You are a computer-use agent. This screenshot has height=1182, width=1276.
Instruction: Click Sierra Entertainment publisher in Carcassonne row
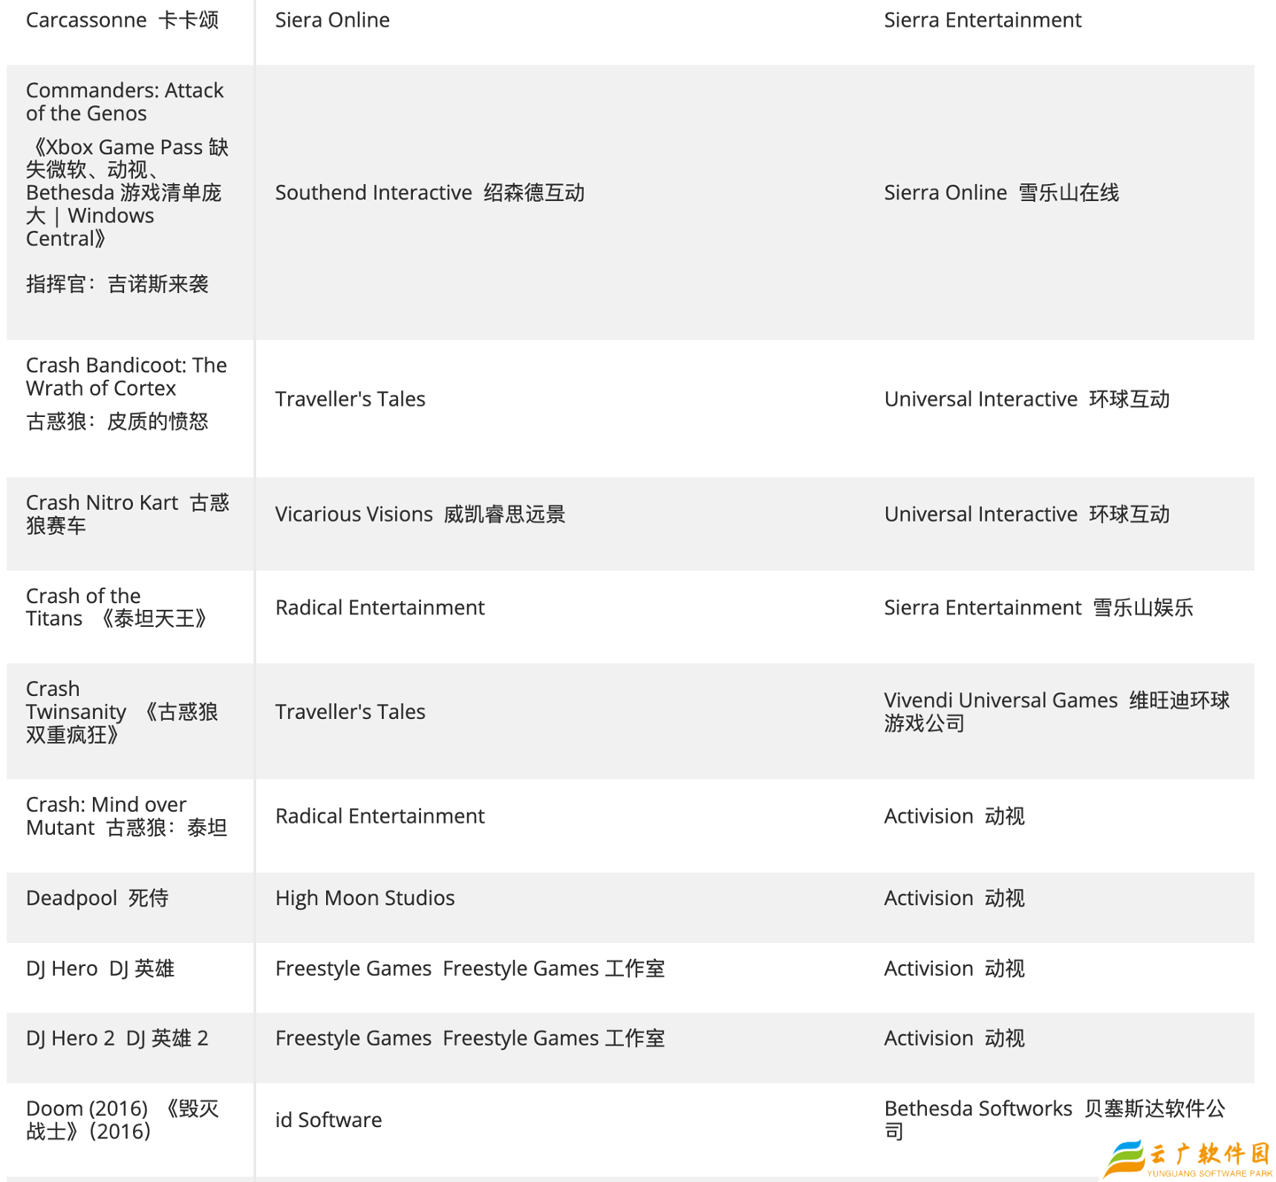click(x=983, y=20)
